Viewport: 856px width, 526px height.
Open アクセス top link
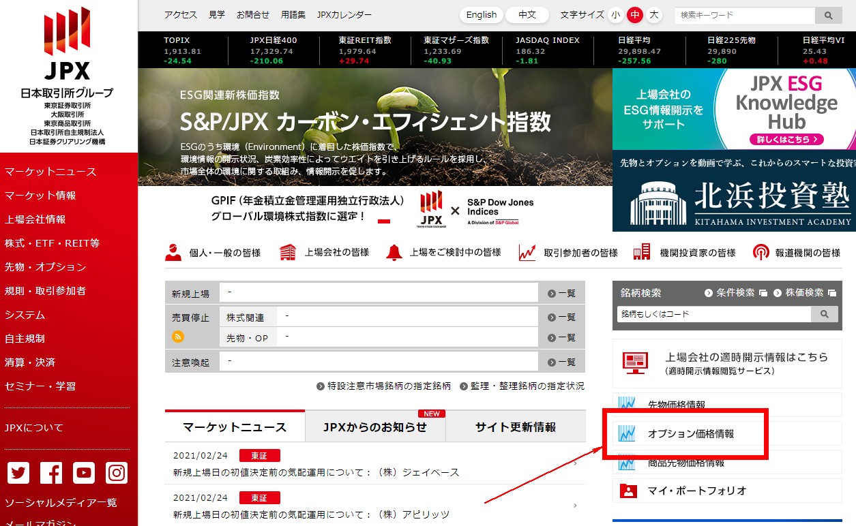click(181, 14)
